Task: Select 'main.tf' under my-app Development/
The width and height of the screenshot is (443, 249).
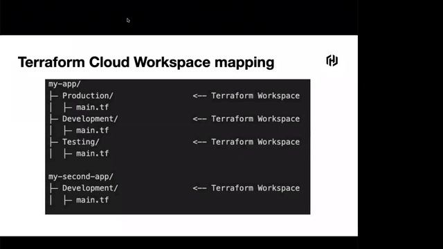Action: coord(92,131)
